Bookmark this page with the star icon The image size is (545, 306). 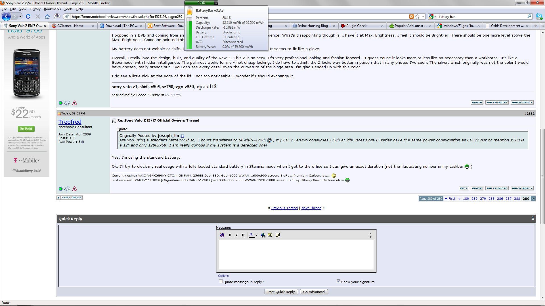[417, 16]
